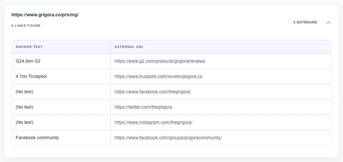Open the twitter.com/thegrigora link
This screenshot has height=162, width=343.
pos(143,107)
